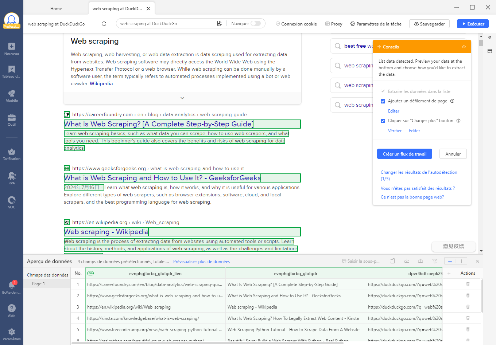Click cell https://en.wikipedia.org/wiki/Web_scraping

tap(155, 307)
